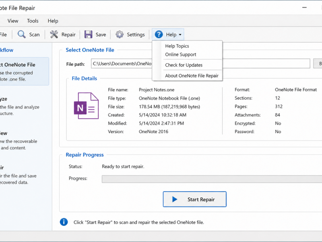Click Password value 'No'
Screen dimensions: 322x242
pyautogui.click(x=278, y=131)
